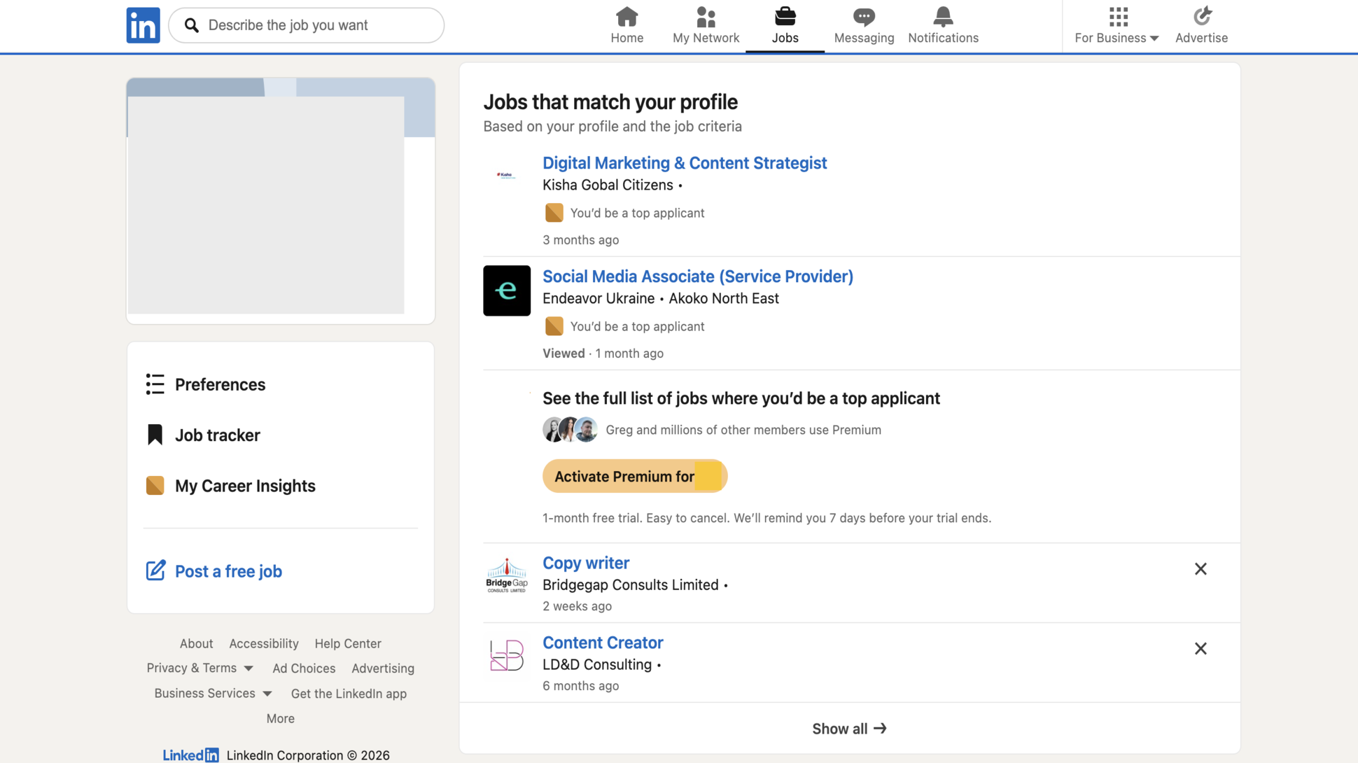Viewport: 1358px width, 763px height.
Task: Open Get the LinkedIn app link
Action: pos(349,694)
